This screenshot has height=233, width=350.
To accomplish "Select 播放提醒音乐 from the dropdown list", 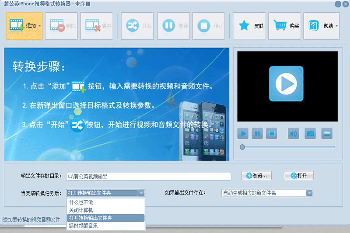I will 105,226.
